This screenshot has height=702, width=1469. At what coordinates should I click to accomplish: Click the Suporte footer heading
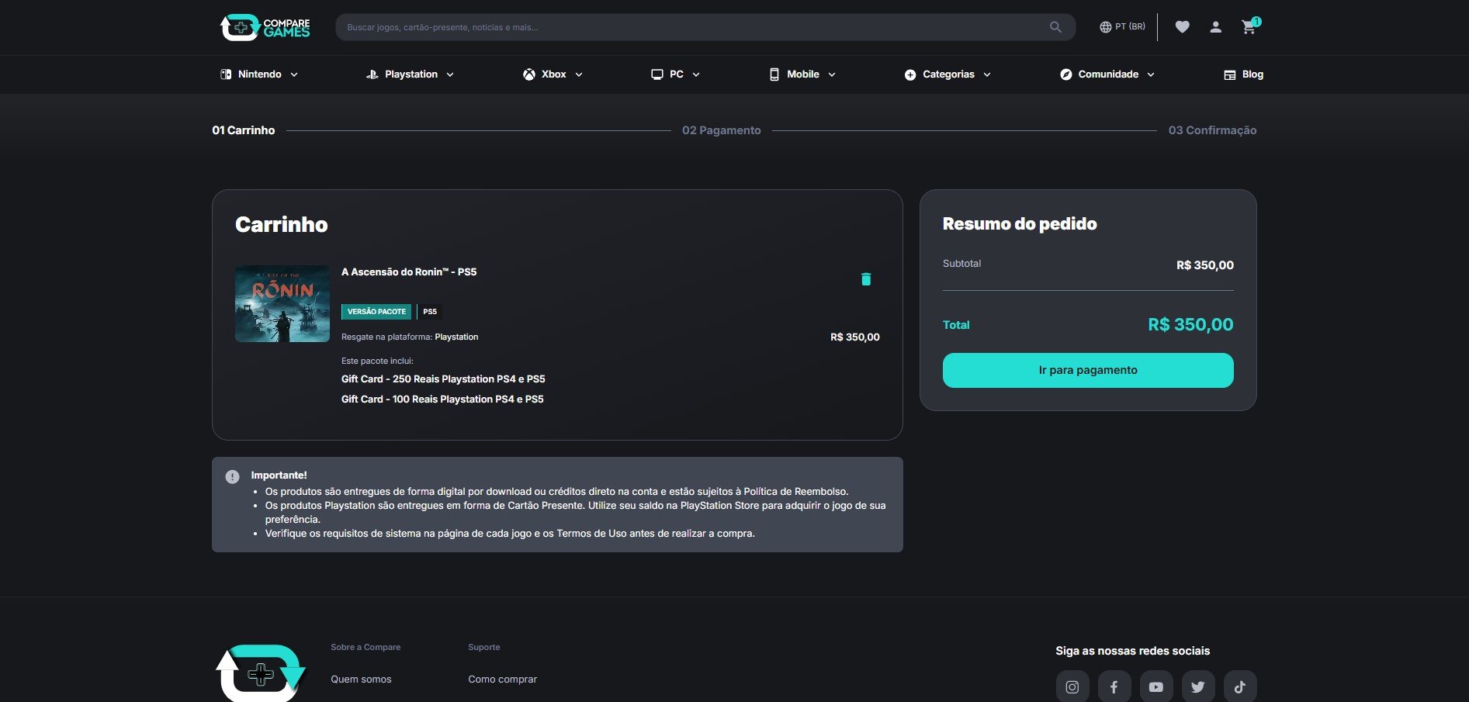point(484,648)
